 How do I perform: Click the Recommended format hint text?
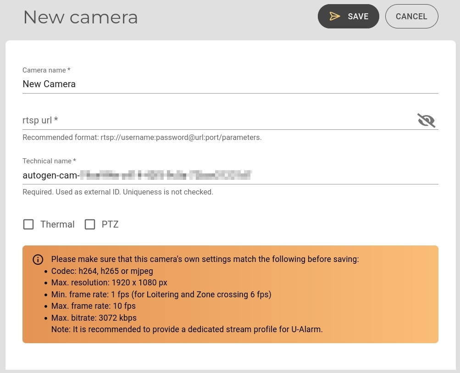click(x=142, y=138)
